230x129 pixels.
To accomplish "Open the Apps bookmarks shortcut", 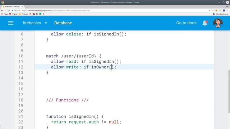I will tap(4, 14).
